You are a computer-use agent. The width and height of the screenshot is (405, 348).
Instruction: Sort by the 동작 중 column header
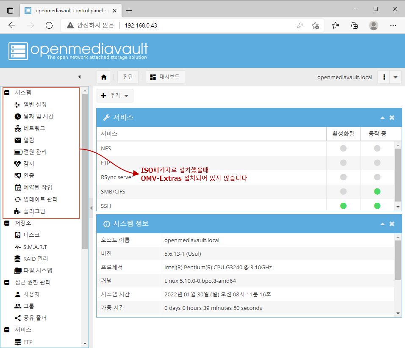[x=377, y=134]
